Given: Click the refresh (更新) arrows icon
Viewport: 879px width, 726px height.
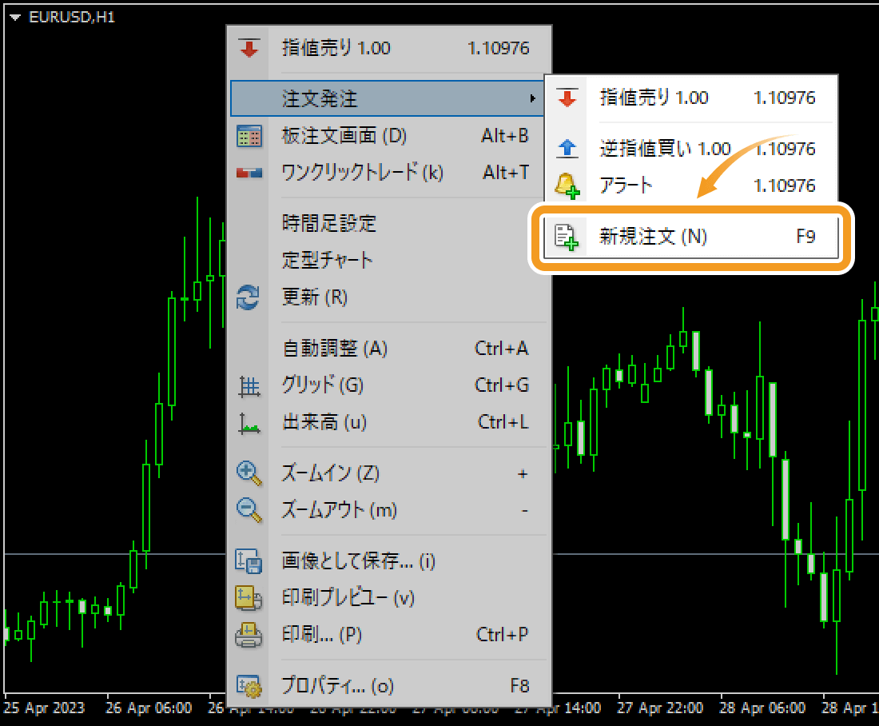Looking at the screenshot, I should 248,297.
